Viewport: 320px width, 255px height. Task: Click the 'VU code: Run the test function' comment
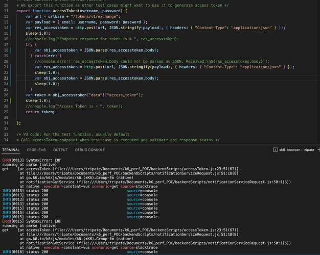coord(73,135)
